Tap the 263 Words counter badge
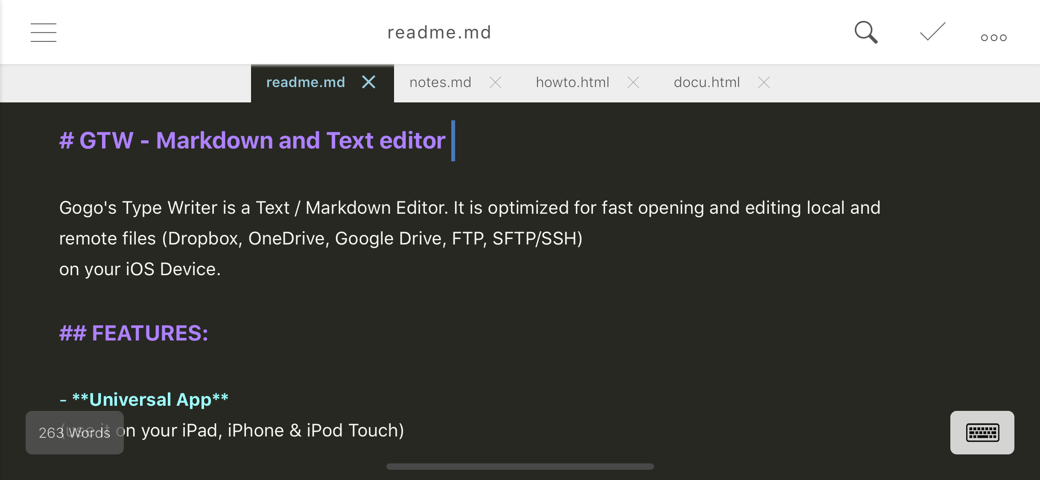1040x480 pixels. pos(74,432)
